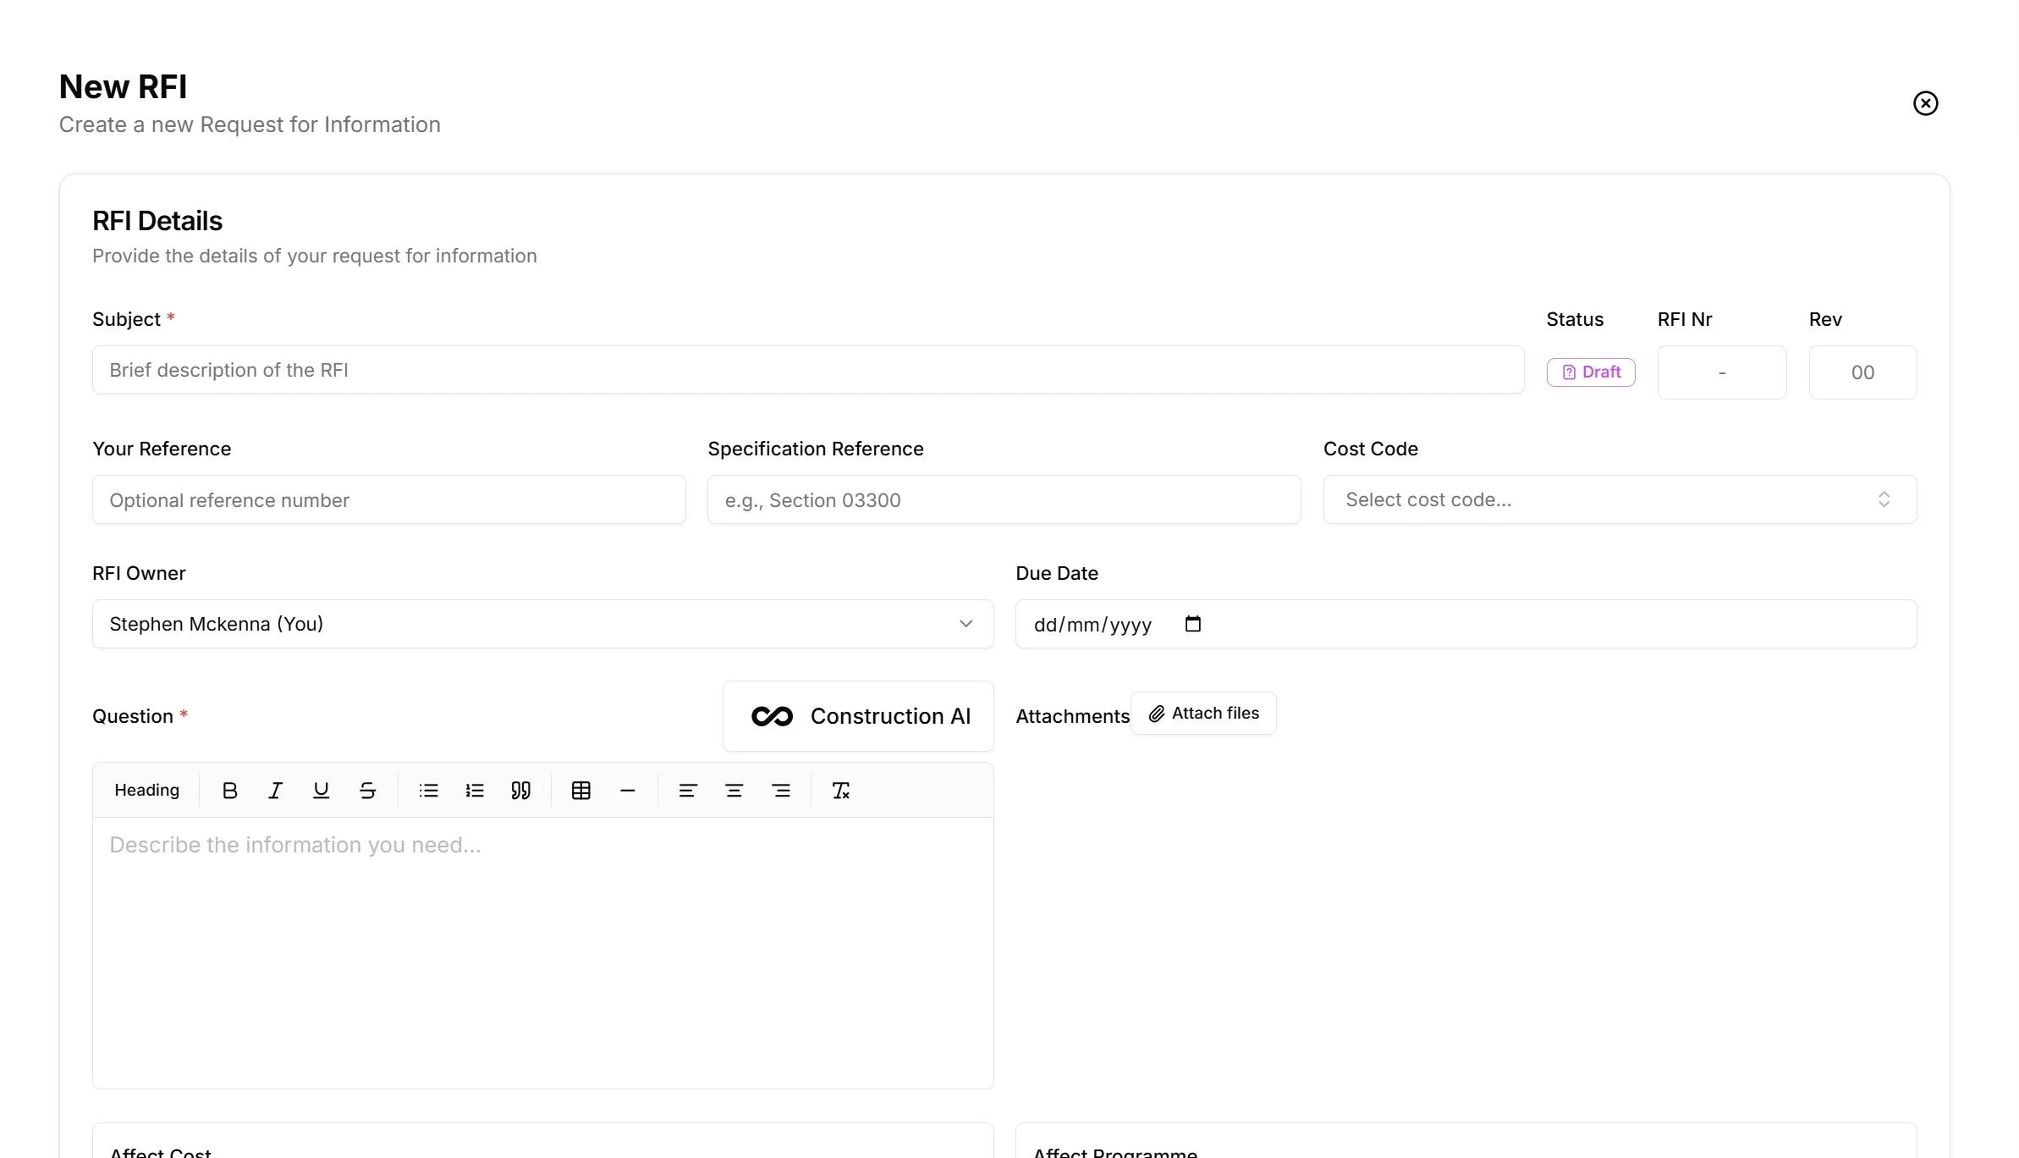Insert a bulleted list
Viewport: 2019px width, 1158px height.
pos(429,790)
